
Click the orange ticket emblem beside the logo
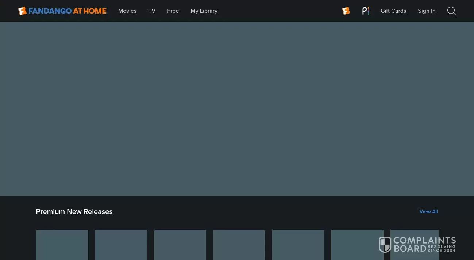point(22,11)
